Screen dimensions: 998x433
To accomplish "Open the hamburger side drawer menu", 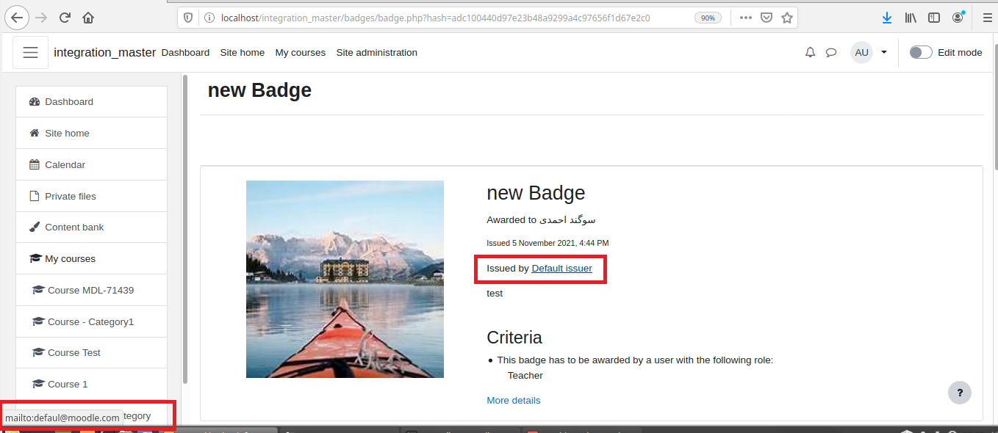I will tap(30, 53).
